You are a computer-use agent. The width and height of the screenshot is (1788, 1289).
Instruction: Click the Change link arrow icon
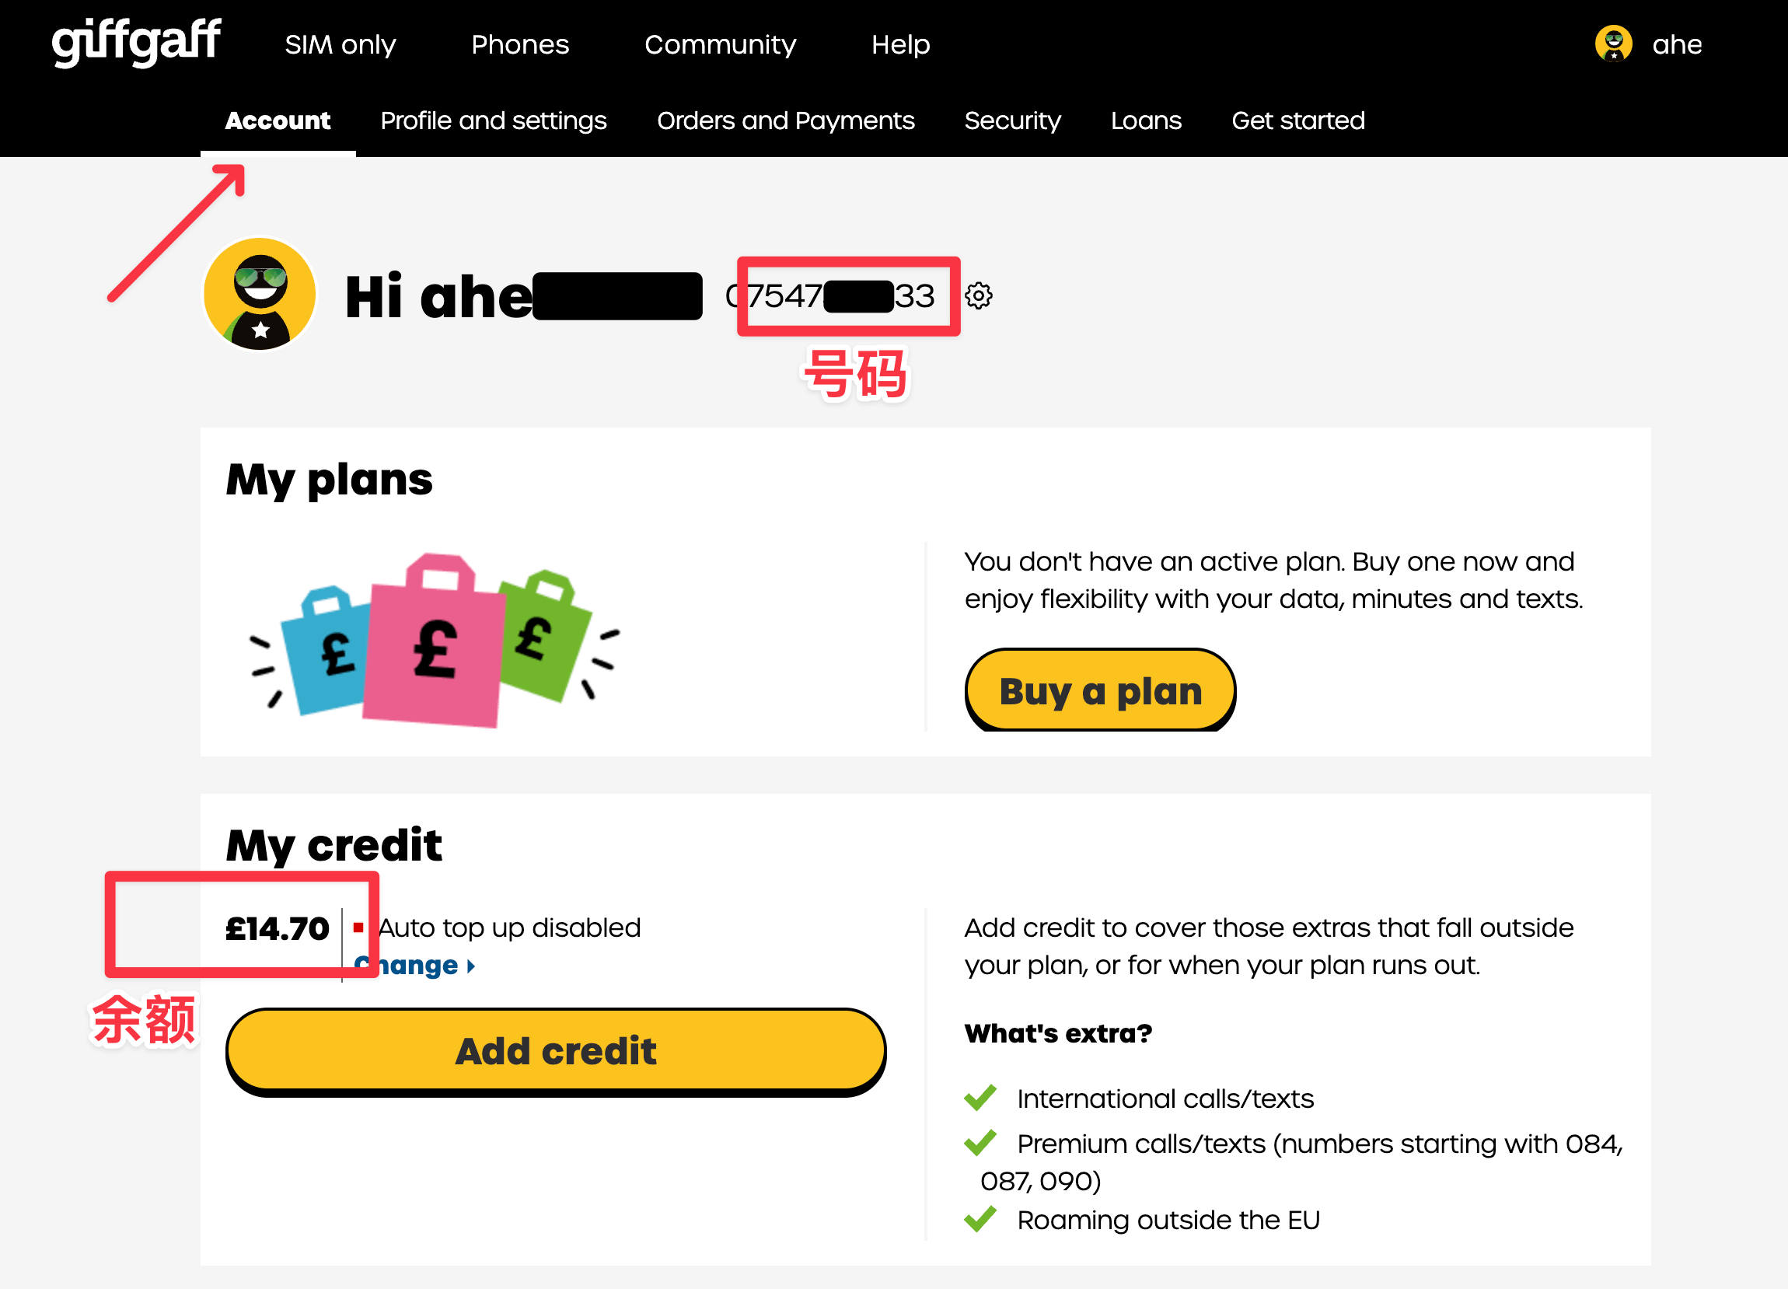coord(470,966)
